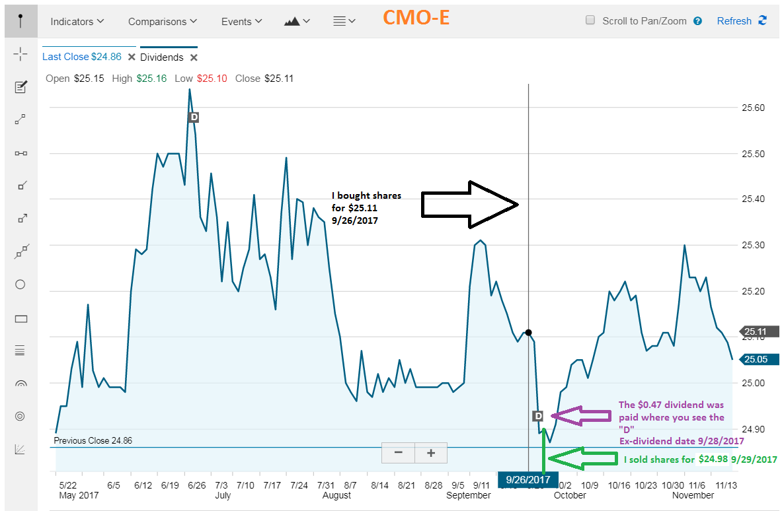Enable the Scroll to Pan/Zoom checkbox

pyautogui.click(x=590, y=20)
